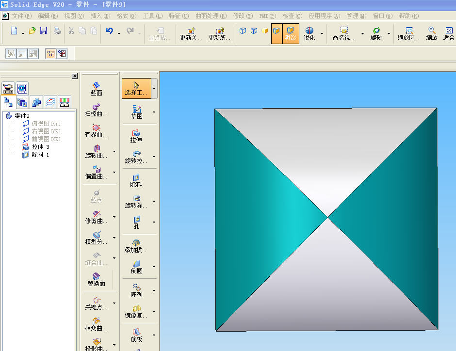456x351 pixels.
Task: Open the 视图 View menu
Action: tap(74, 16)
